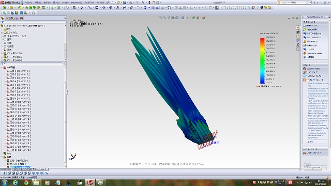This screenshot has height=186, width=331.
Task: Select the Line sketch tool
Action: 90,8
